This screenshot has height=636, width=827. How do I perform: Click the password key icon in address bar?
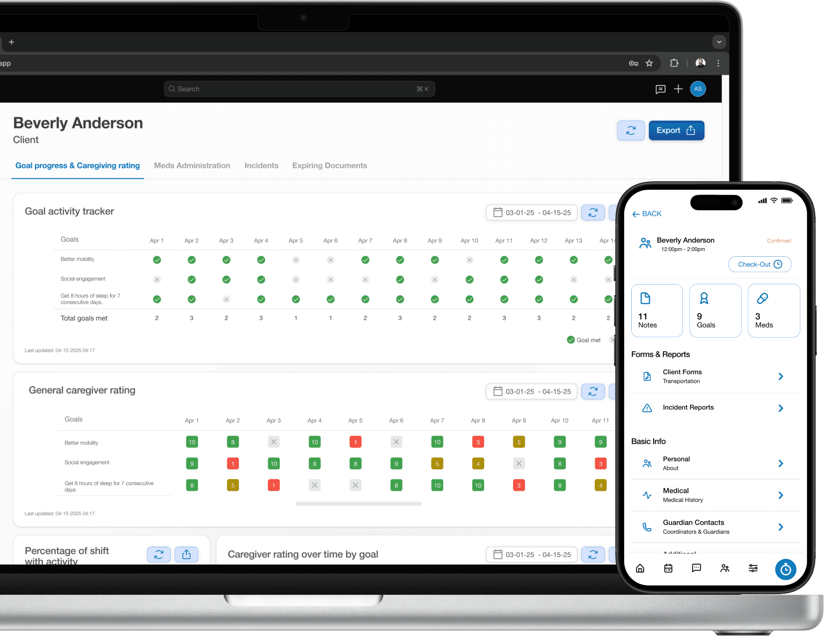[x=633, y=63]
